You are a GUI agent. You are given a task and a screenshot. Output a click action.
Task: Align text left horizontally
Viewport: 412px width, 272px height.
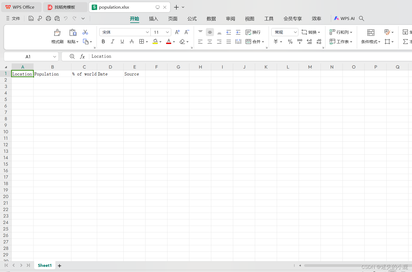click(x=200, y=42)
